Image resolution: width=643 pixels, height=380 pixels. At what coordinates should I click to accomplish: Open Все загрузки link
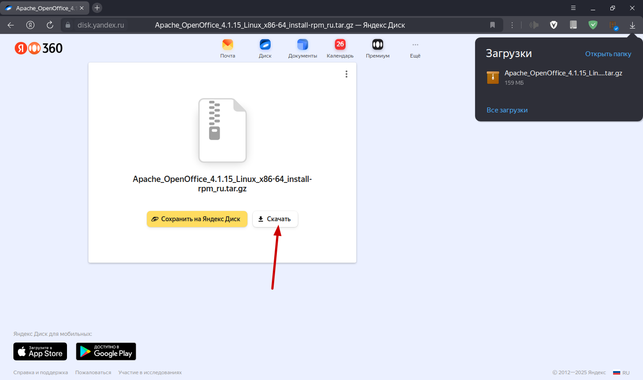507,110
